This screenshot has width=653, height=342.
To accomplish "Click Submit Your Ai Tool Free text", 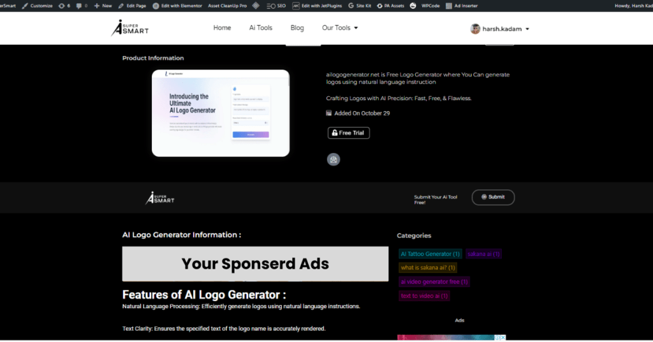I will tap(436, 200).
